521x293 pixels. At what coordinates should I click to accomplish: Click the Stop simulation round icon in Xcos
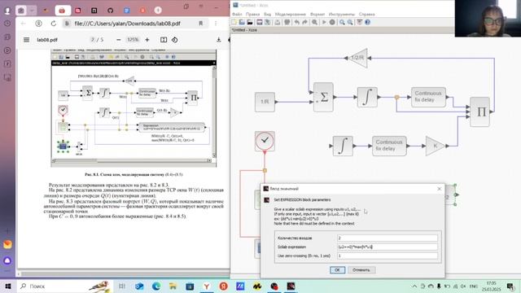[x=332, y=22]
